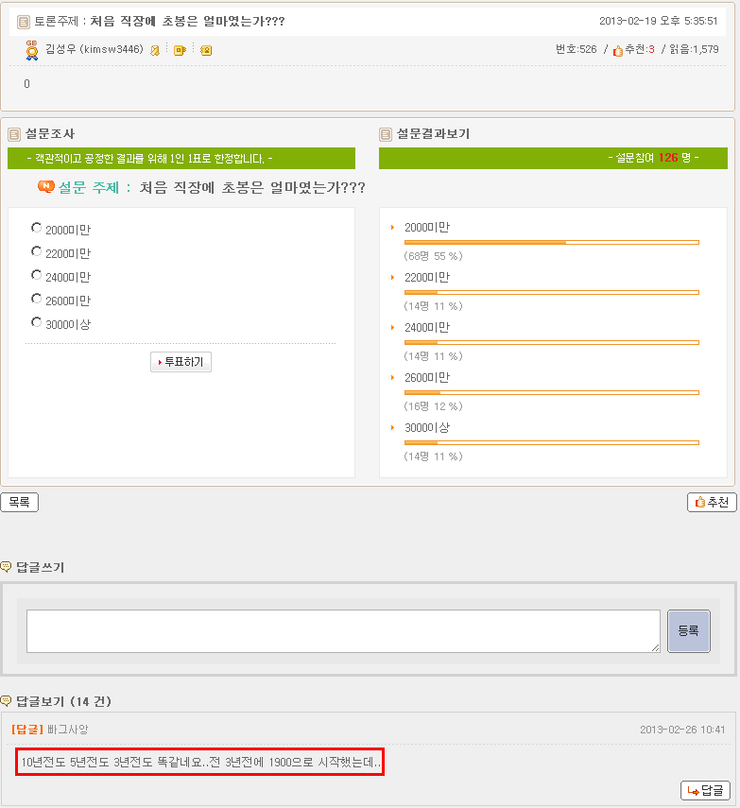Select the 2400미만 radio option
The height and width of the screenshot is (808, 740).
click(37, 275)
